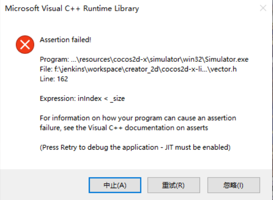This screenshot has width=273, height=200.
Task: Click the 'Line: 162' text
Action: coord(54,79)
